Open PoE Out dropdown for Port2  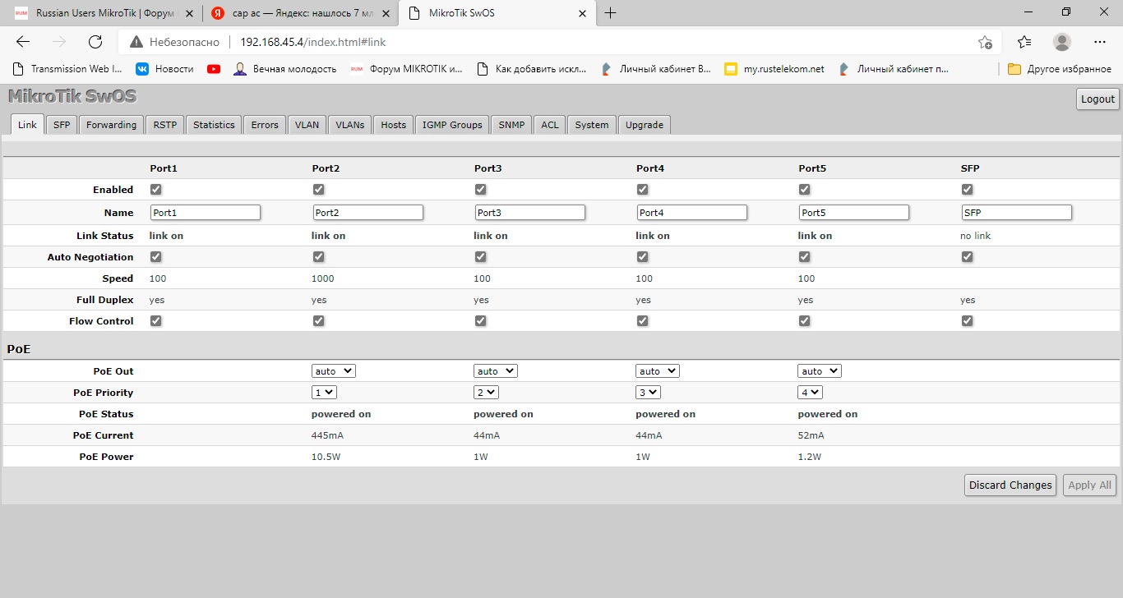click(334, 371)
